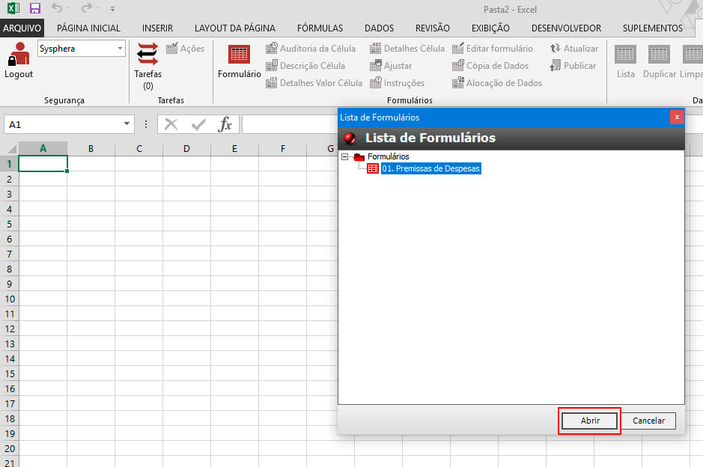The height and width of the screenshot is (467, 703).
Task: Click the Formulário grid icon
Action: point(239,55)
